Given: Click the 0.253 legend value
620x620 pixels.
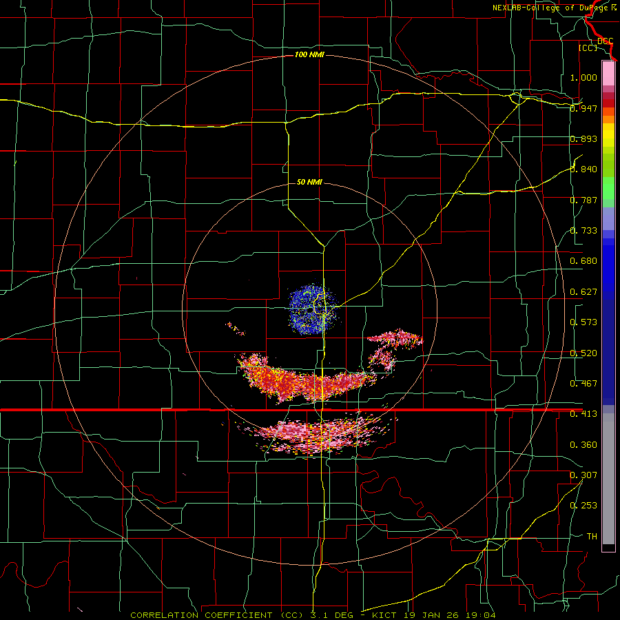Looking at the screenshot, I should pos(583,506).
